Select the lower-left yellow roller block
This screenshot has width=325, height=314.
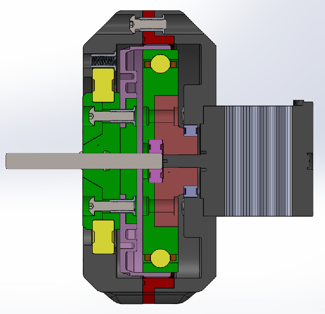103,237
